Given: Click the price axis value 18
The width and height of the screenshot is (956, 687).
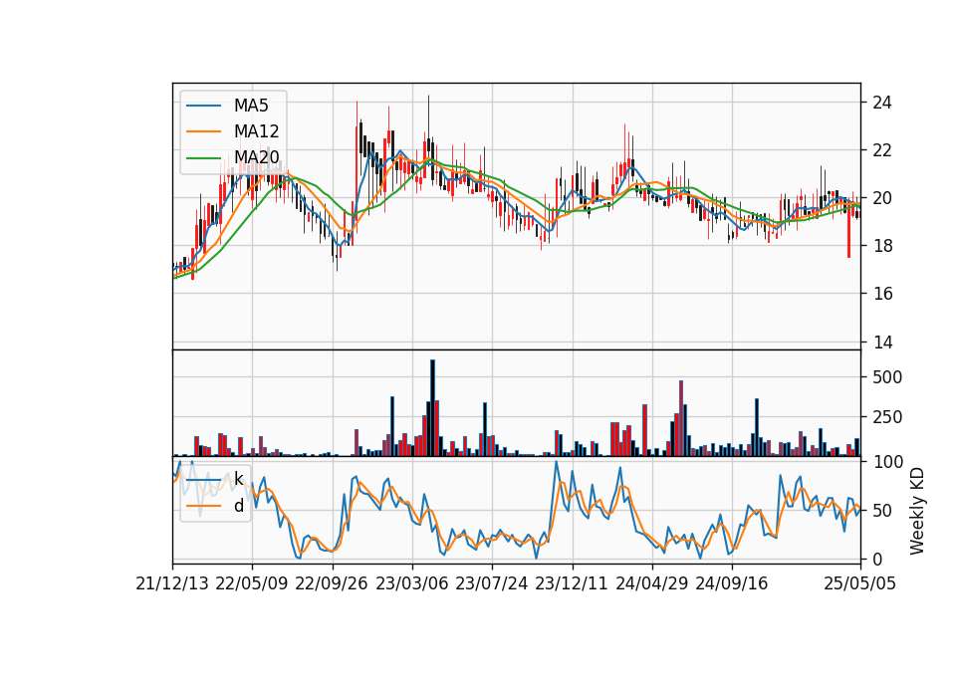Looking at the screenshot, I should click(x=881, y=246).
